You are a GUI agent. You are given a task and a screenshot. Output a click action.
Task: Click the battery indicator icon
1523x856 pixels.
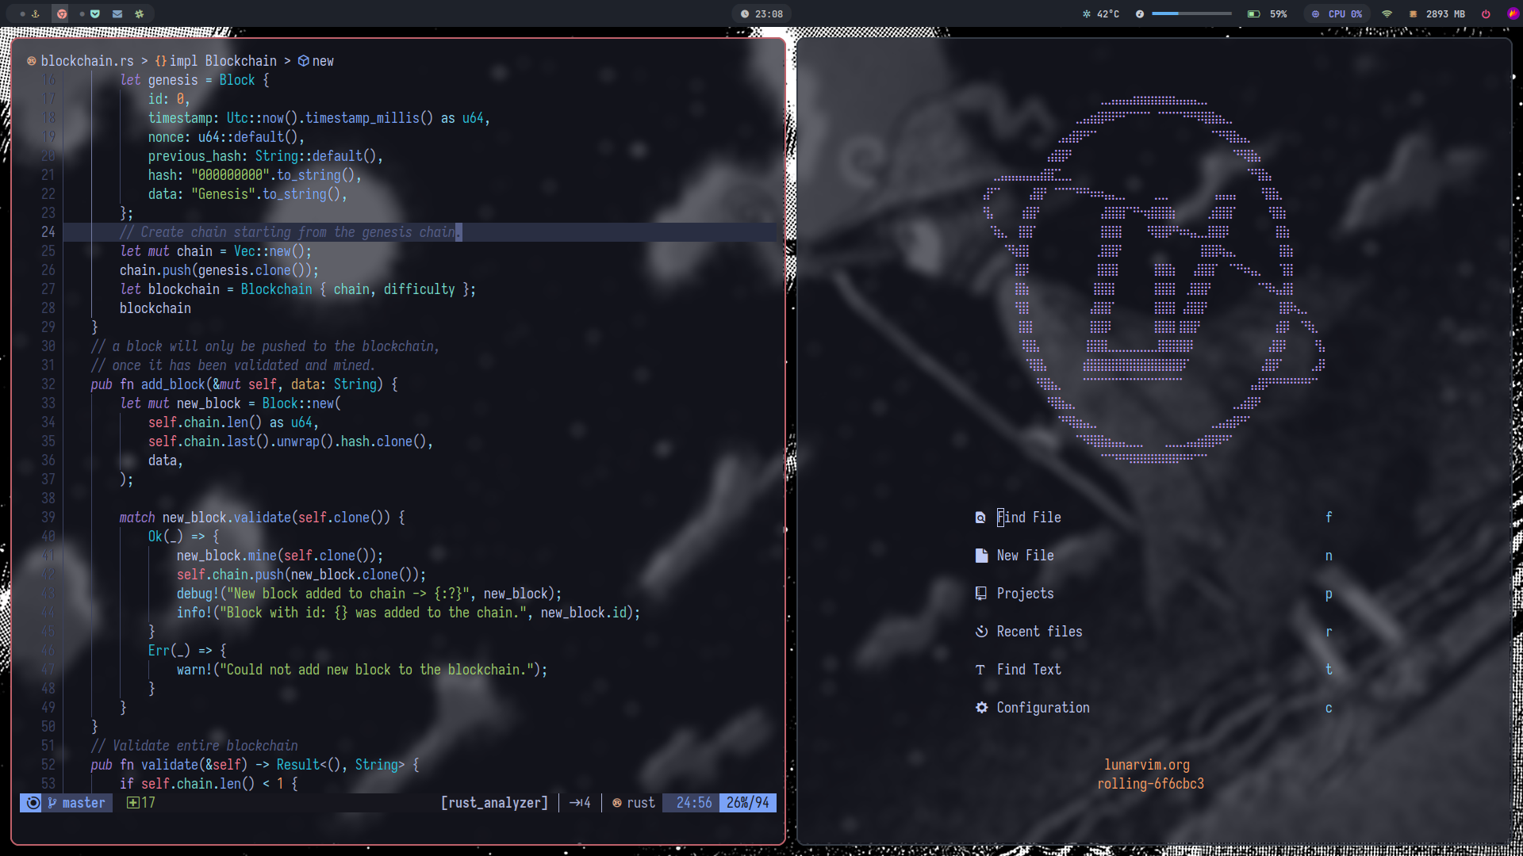[x=1254, y=13]
